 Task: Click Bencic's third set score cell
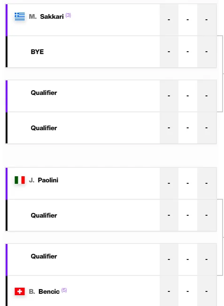pos(207,291)
